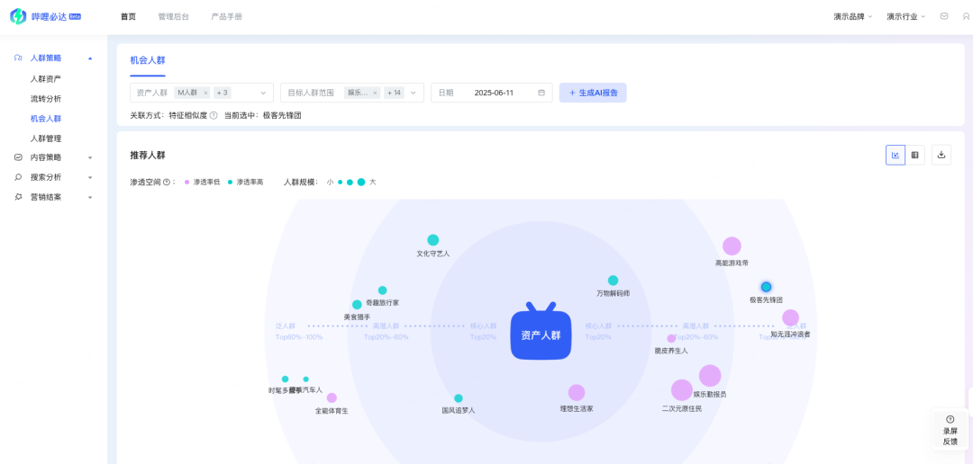Select the 理想生活家 bubble
The height and width of the screenshot is (464, 973).
(577, 393)
